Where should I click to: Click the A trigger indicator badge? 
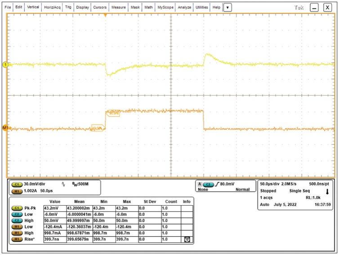tap(200, 184)
